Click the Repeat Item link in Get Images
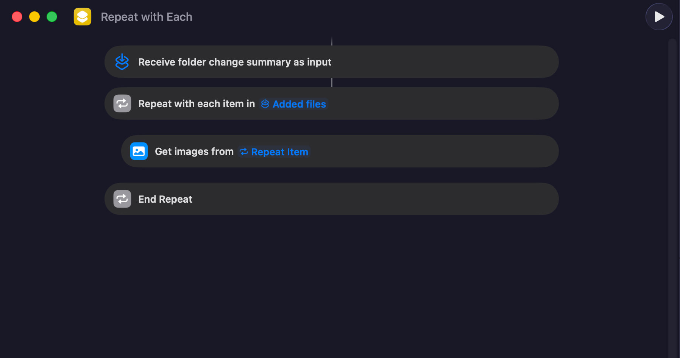The image size is (680, 358). (x=279, y=152)
